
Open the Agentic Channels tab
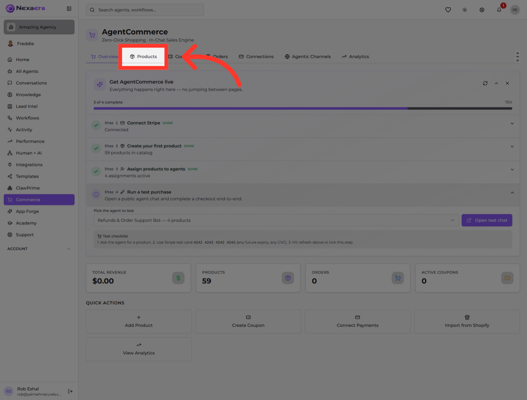click(308, 56)
